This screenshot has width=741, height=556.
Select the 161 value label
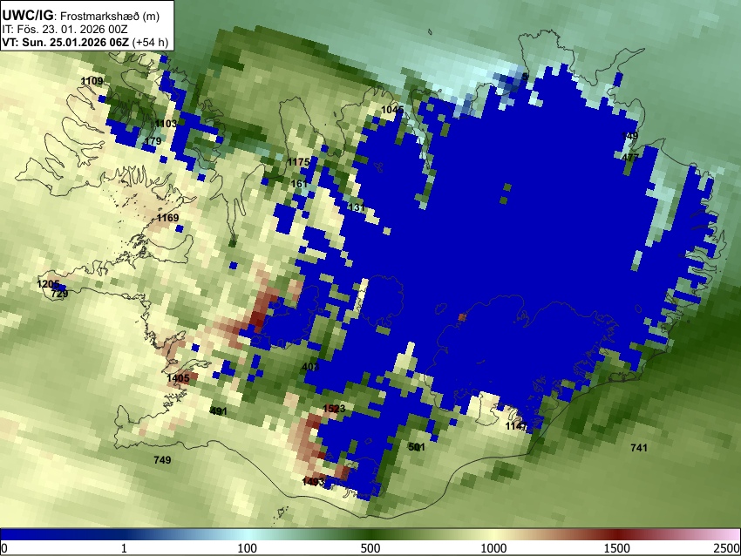(x=299, y=183)
